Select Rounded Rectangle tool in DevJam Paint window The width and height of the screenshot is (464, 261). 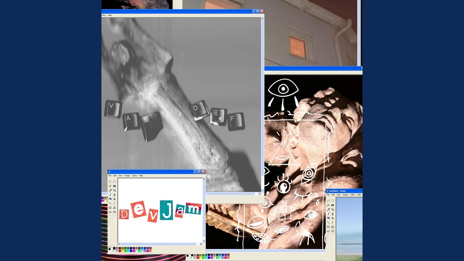115,212
